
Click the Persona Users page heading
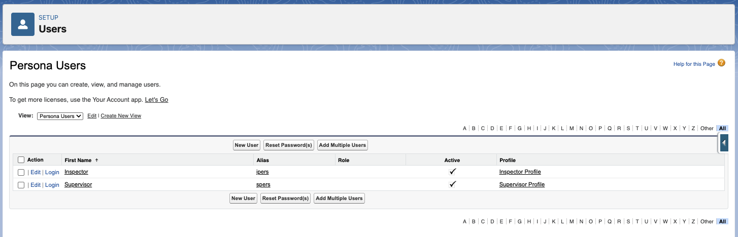tap(48, 65)
